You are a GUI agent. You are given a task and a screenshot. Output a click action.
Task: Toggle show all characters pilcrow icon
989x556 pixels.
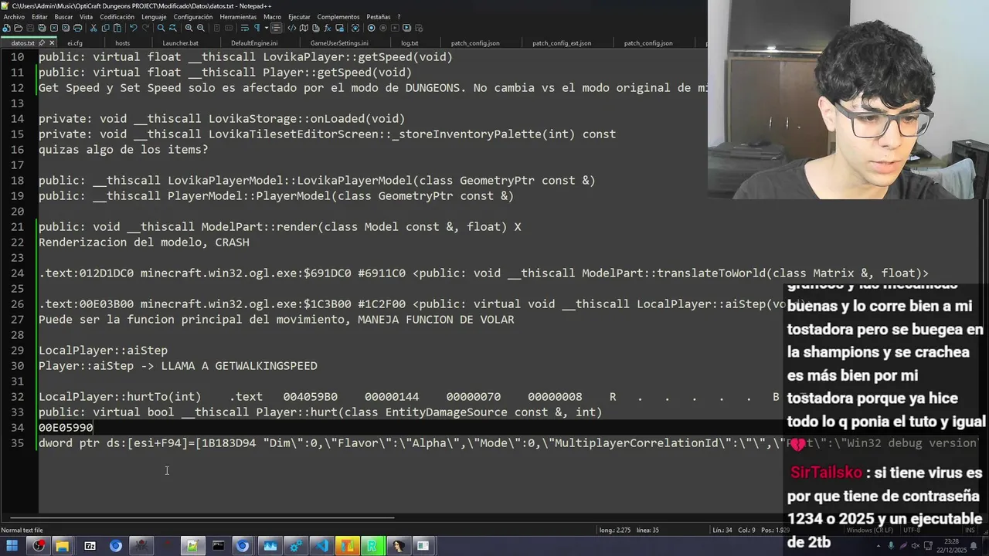click(257, 28)
